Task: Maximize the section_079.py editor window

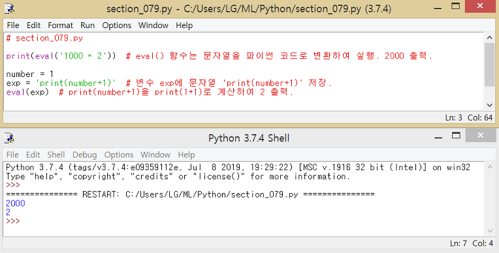Action: pos(456,6)
